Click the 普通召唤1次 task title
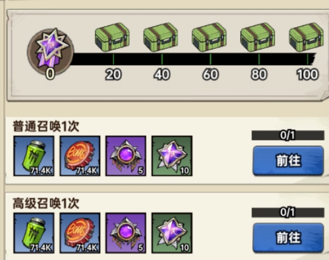Image resolution: width=329 pixels, height=260 pixels. click(x=46, y=126)
